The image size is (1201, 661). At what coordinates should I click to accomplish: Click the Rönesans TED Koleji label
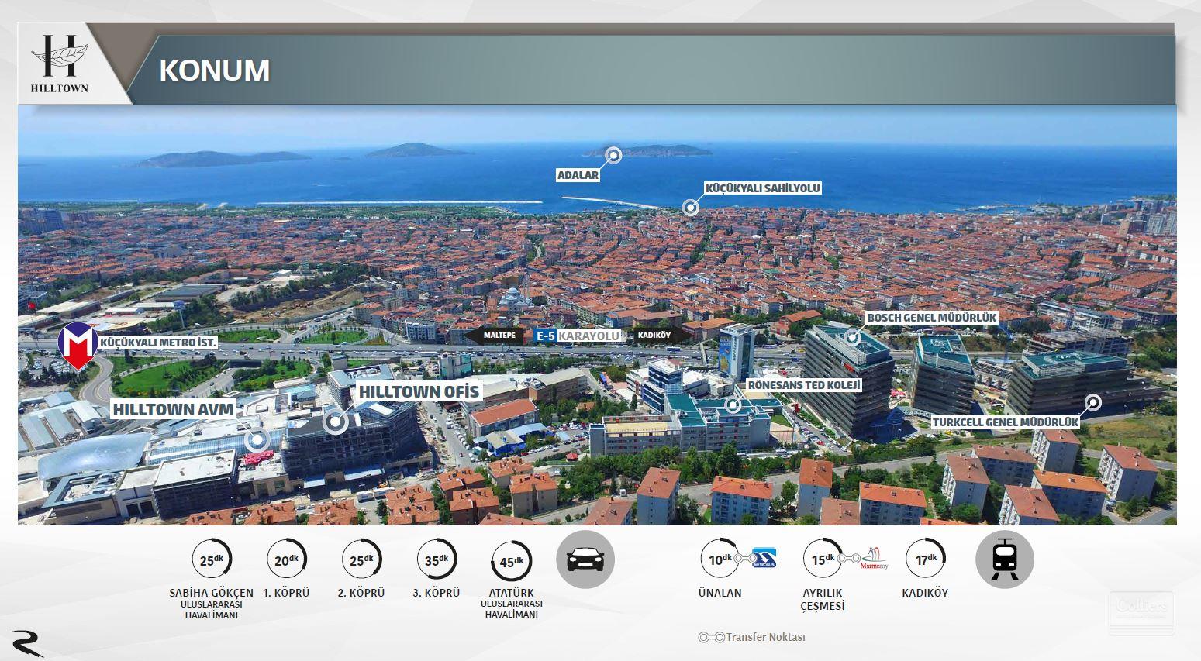(x=804, y=384)
